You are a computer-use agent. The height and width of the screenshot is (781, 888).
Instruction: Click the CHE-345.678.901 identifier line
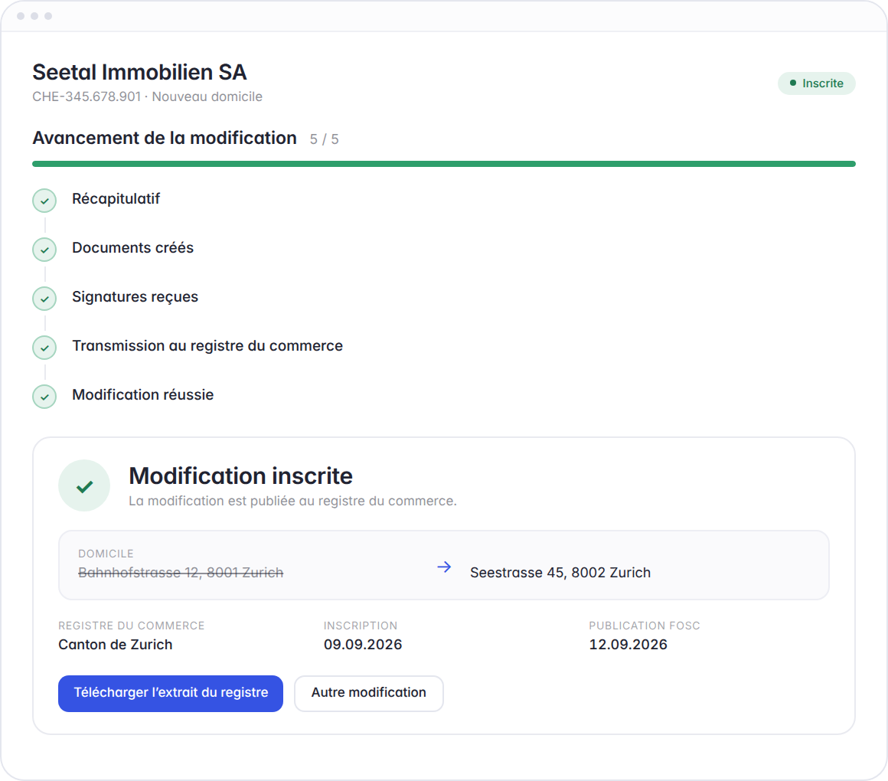[147, 96]
